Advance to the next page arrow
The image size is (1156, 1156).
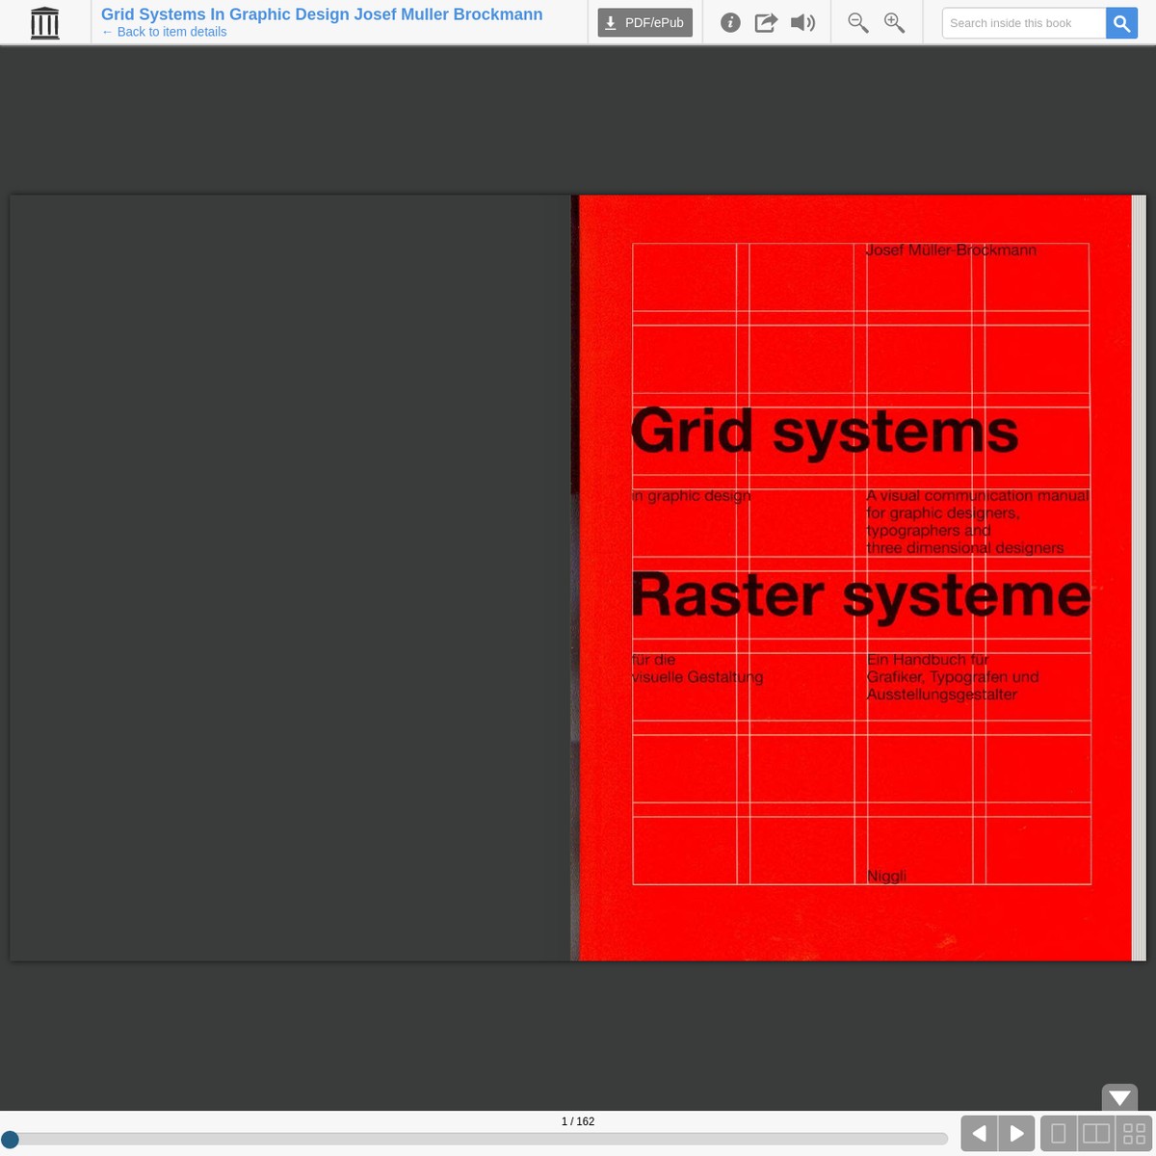pos(1016,1133)
